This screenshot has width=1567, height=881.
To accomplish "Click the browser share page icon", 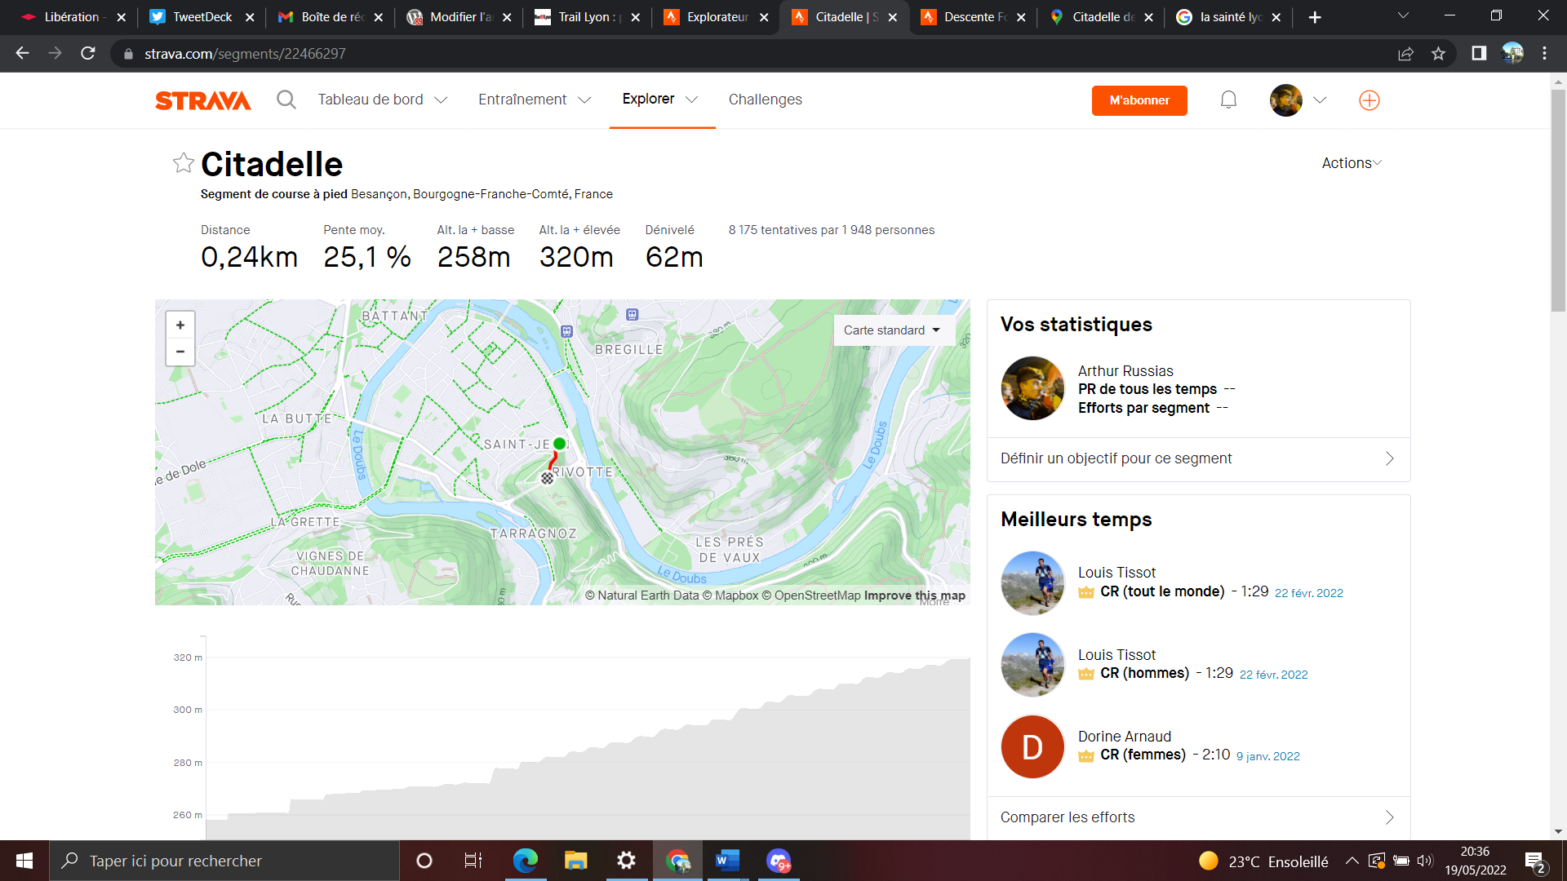I will coord(1405,54).
